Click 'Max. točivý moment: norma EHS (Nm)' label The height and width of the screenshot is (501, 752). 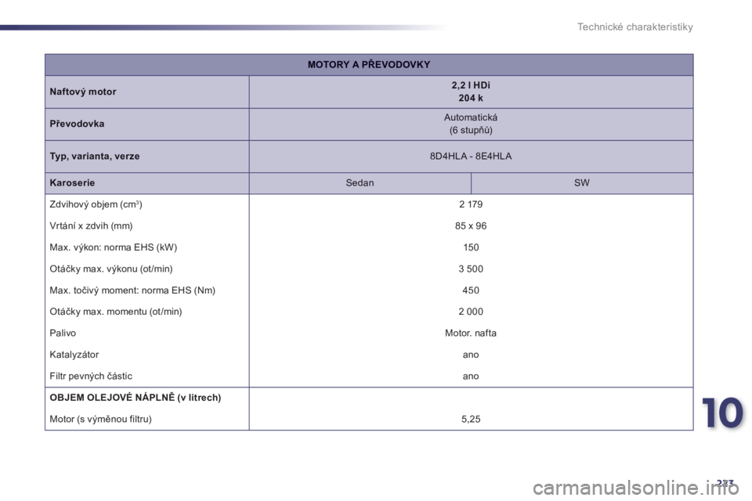tap(132, 290)
